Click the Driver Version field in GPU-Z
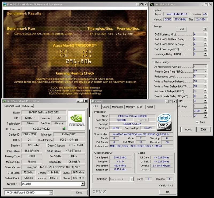Image resolution: width=214 pixels, height=198 pixels. click(x=53, y=167)
